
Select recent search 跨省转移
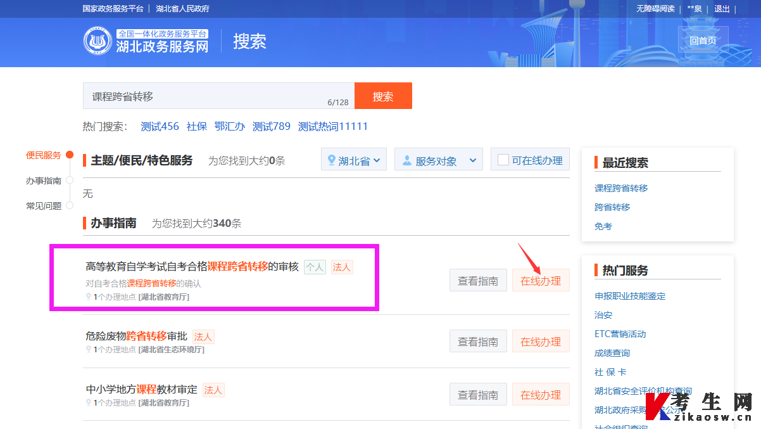pos(612,207)
